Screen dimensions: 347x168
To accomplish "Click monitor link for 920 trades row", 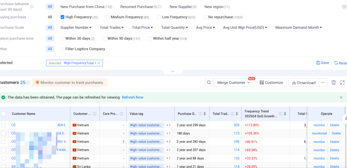I will pos(319,125).
